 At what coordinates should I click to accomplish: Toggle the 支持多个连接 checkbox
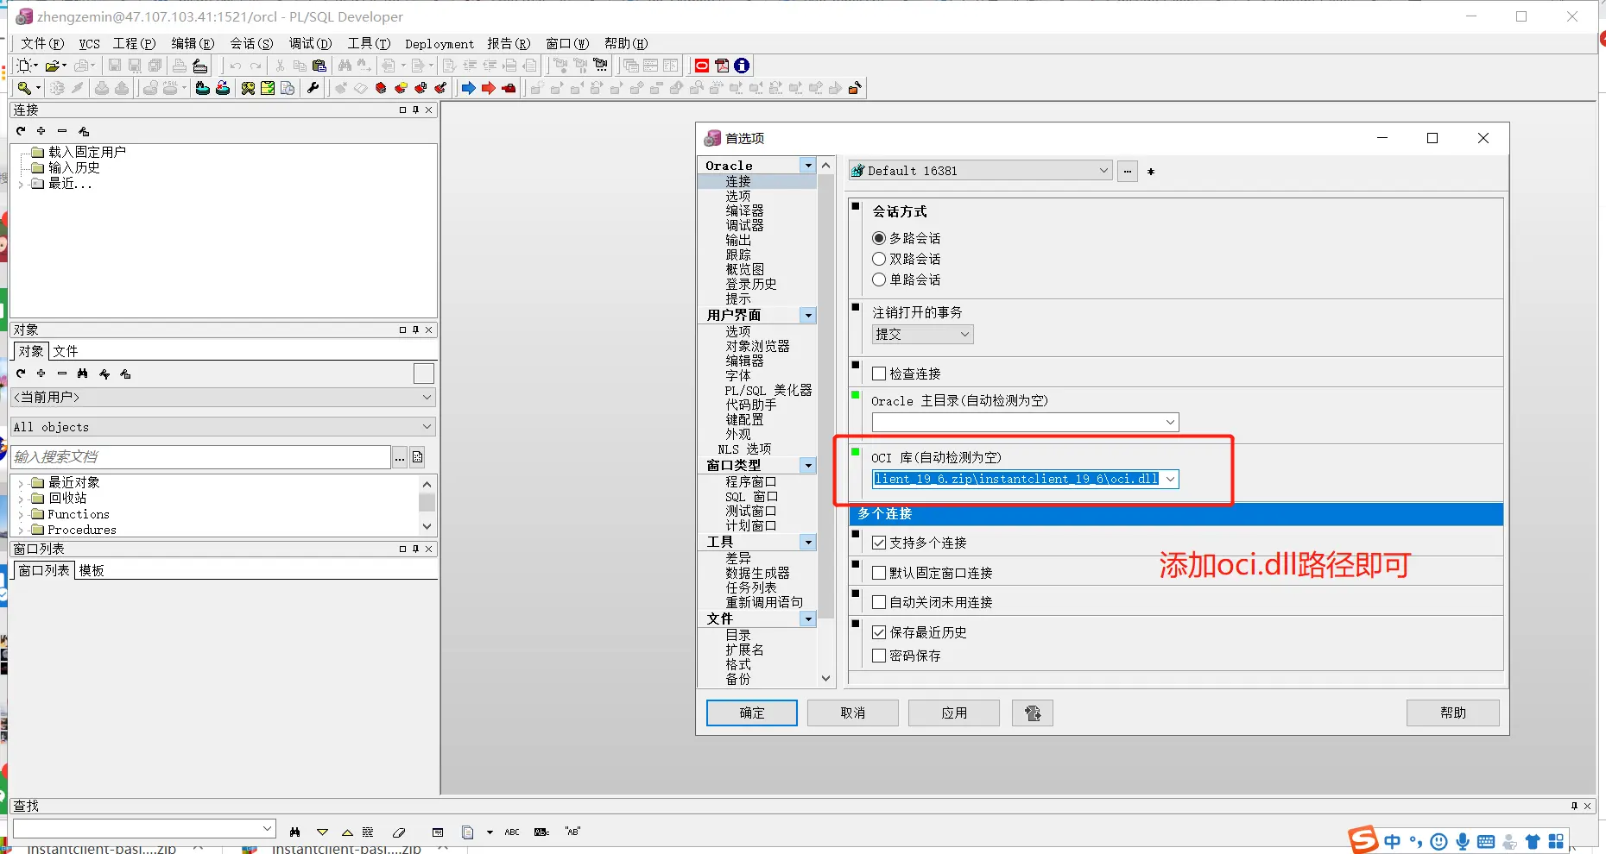[879, 543]
